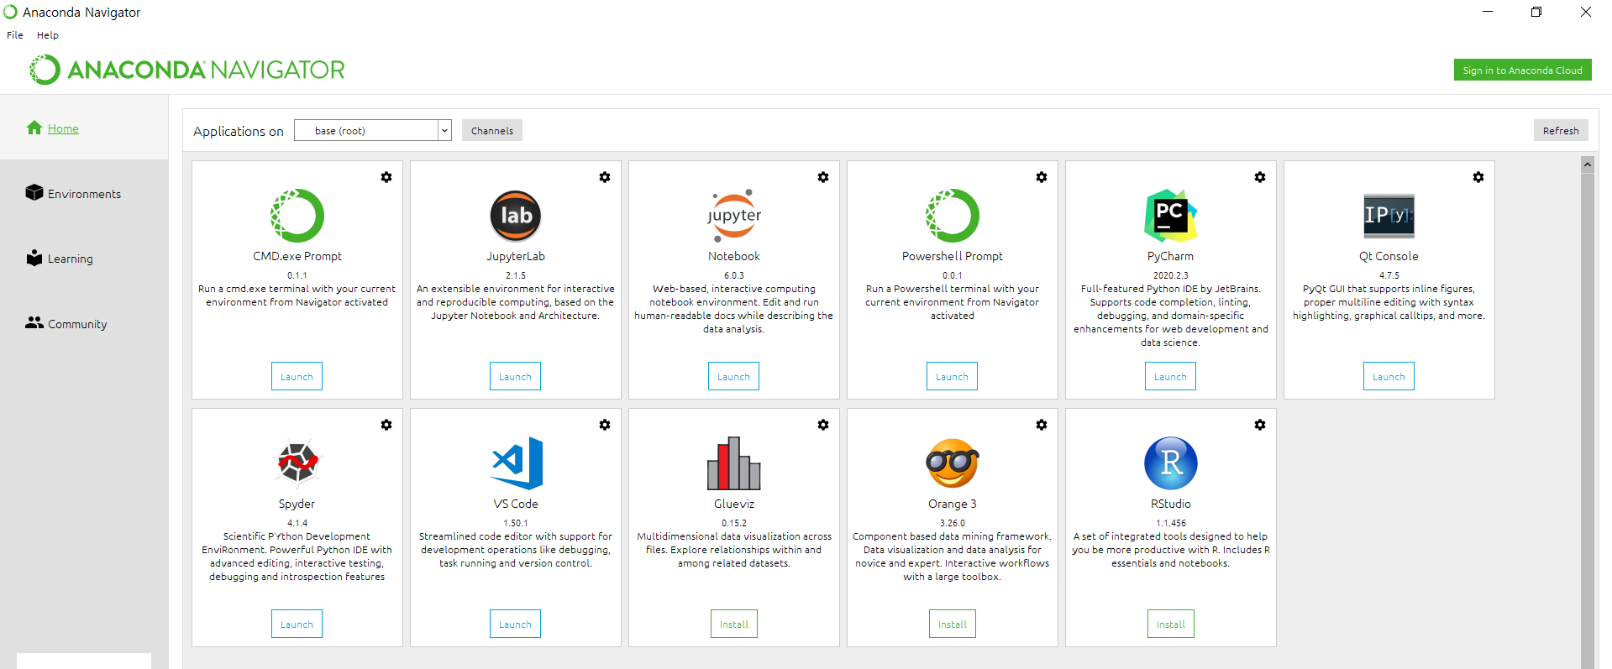Viewport: 1612px width, 669px height.
Task: Click the Powershell Prompt application logo
Action: coord(953,216)
